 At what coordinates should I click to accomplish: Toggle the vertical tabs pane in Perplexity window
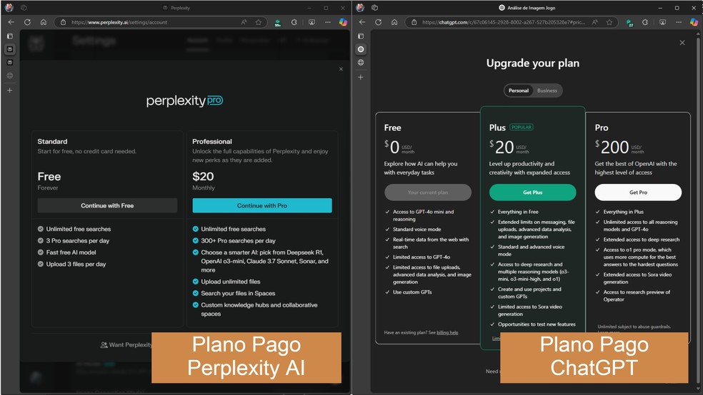(x=10, y=36)
